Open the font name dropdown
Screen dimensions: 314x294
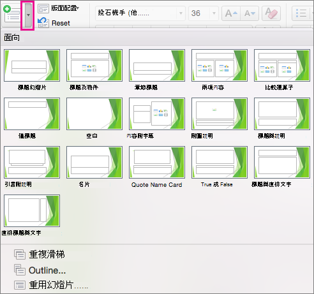pos(181,13)
